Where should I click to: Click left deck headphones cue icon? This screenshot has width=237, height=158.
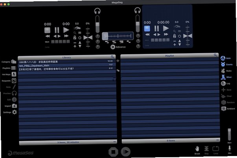pyautogui.click(x=97, y=11)
